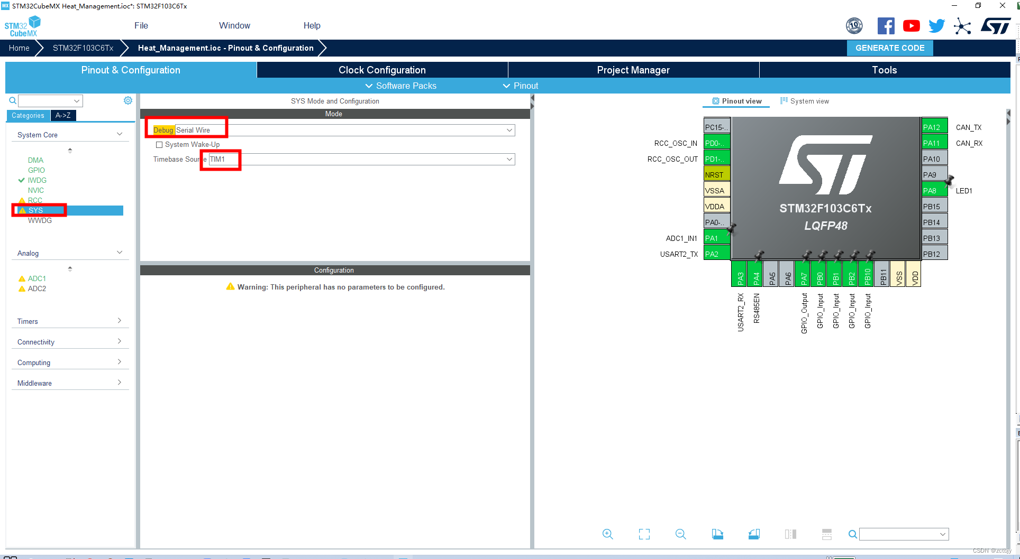Click the pin search magnifier icon

(x=852, y=534)
